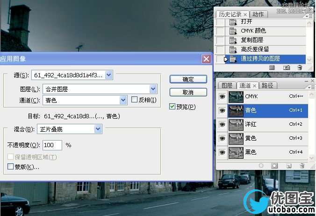
Task: Open the 图层 layer dropdown
Action: (153, 89)
